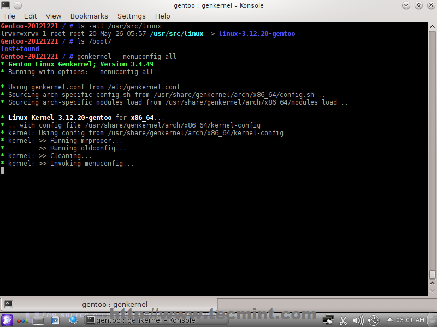This screenshot has height=327, width=437.
Task: Click the terminal cursor block
Action: pos(3,171)
